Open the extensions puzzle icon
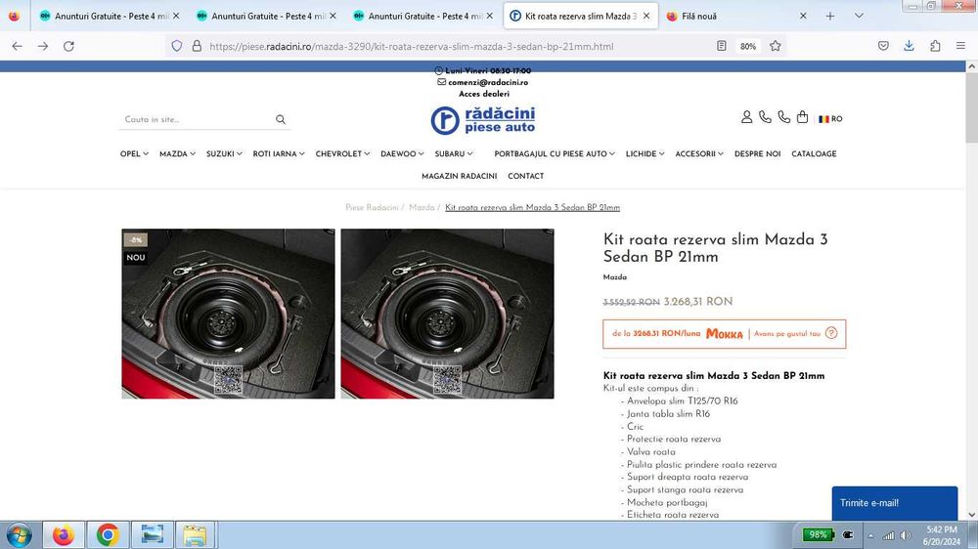The height and width of the screenshot is (549, 978). tap(935, 46)
